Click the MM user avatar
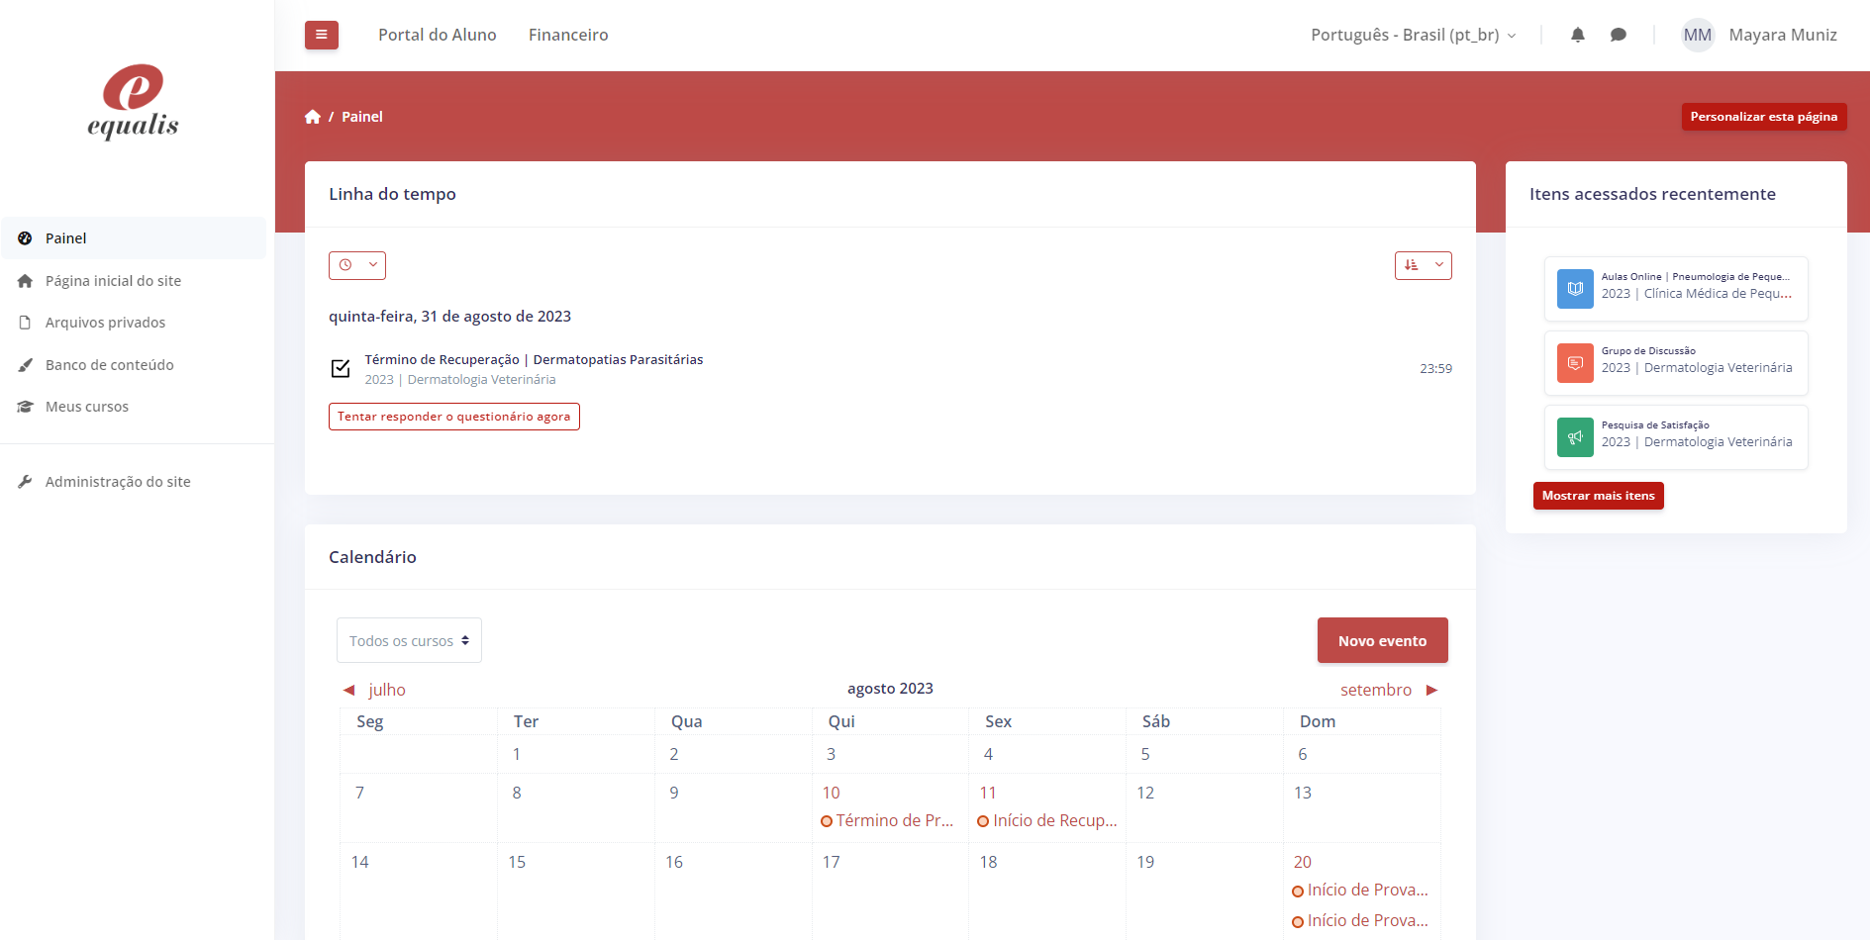Image resolution: width=1870 pixels, height=940 pixels. pos(1697,35)
